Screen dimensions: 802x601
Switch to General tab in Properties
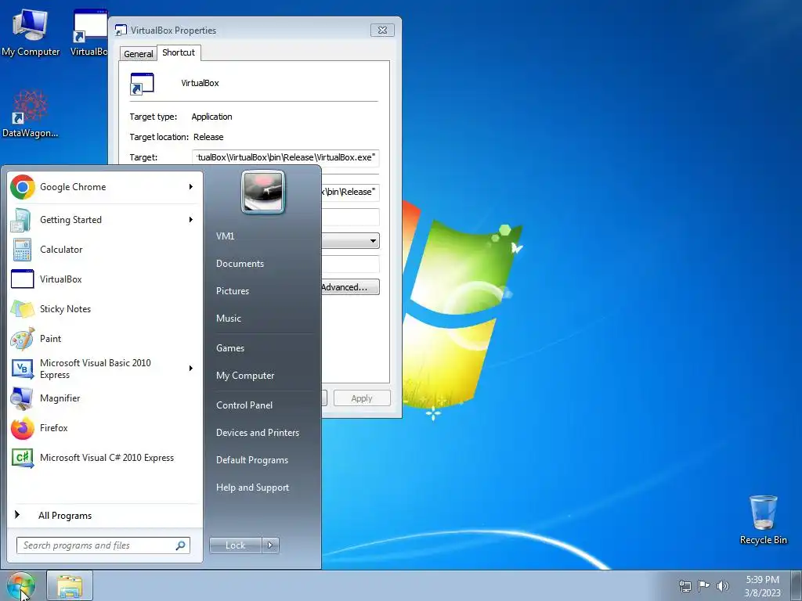138,54
